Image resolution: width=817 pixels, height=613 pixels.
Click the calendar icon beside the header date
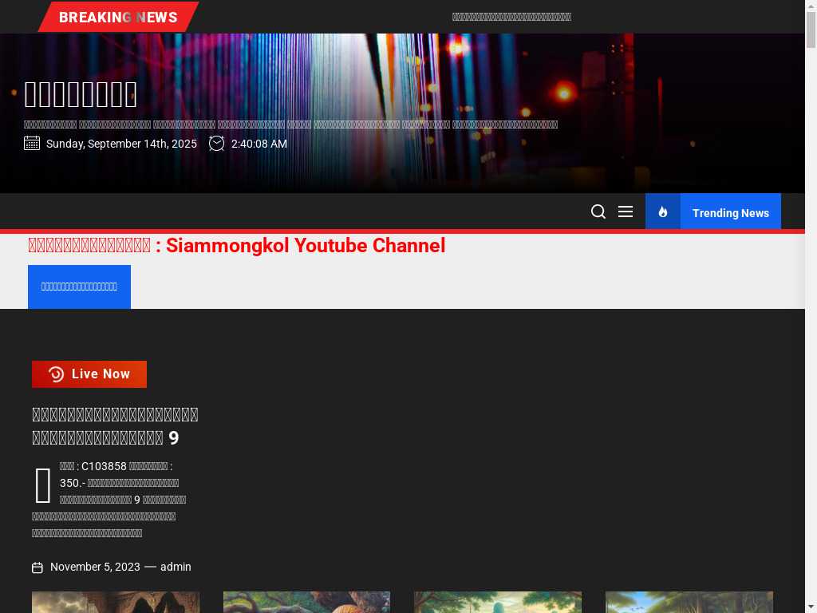click(32, 144)
